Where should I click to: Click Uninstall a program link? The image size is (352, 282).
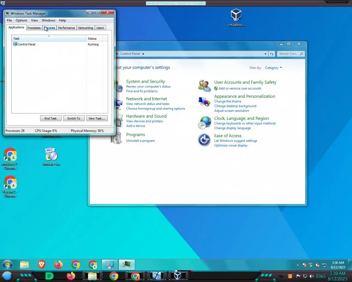(141, 141)
